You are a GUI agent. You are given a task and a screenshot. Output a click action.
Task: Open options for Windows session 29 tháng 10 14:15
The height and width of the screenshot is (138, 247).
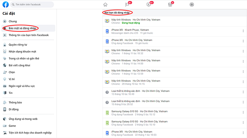243,82
